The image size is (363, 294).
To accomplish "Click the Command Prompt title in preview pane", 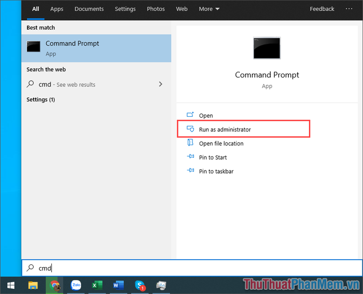I will [x=267, y=75].
